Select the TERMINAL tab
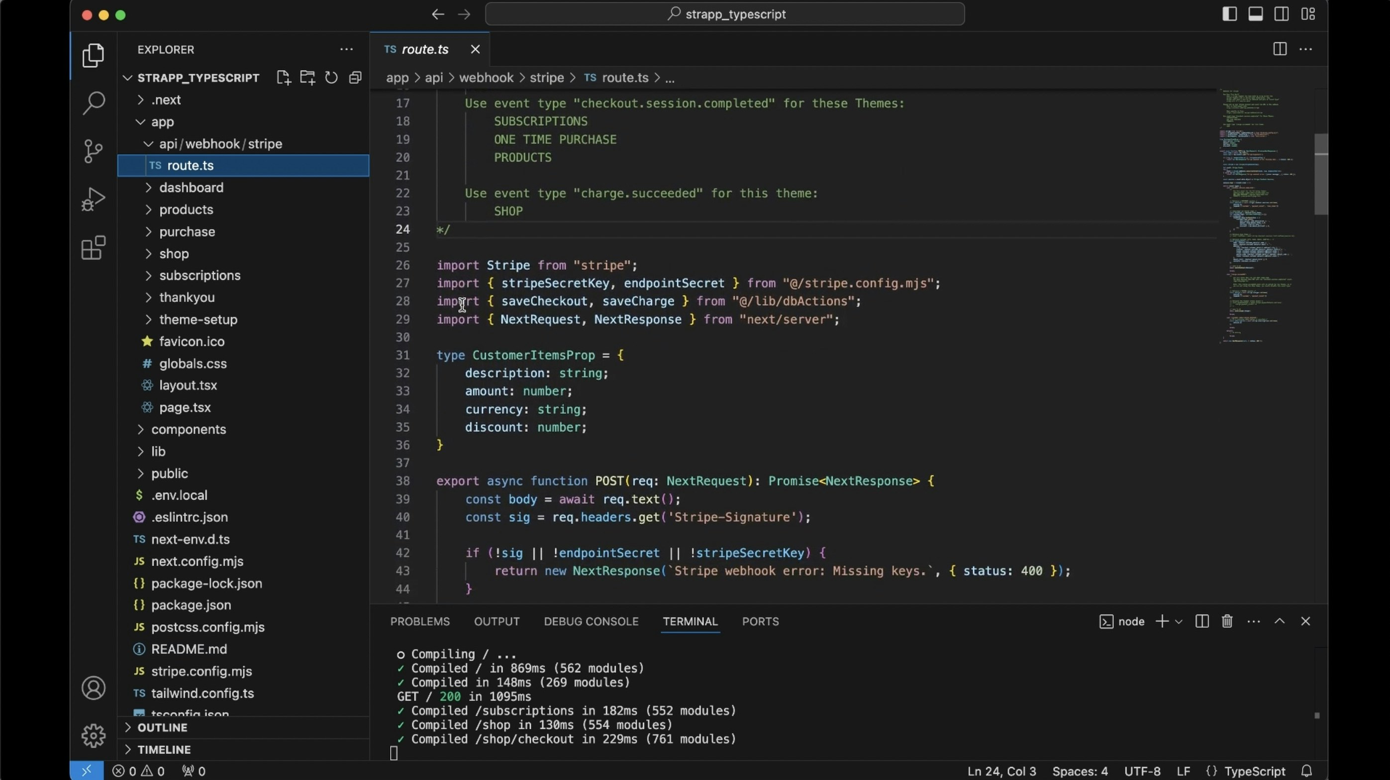This screenshot has height=780, width=1390. click(x=690, y=621)
